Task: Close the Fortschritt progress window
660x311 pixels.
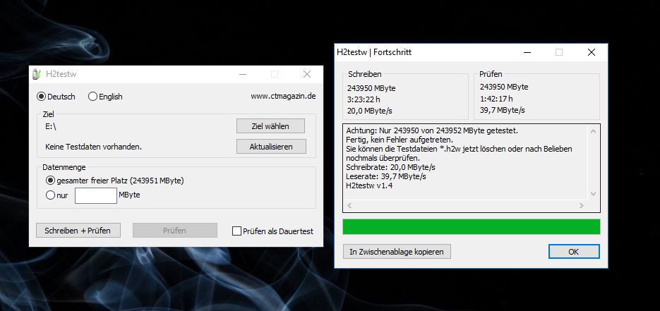Action: [x=592, y=52]
